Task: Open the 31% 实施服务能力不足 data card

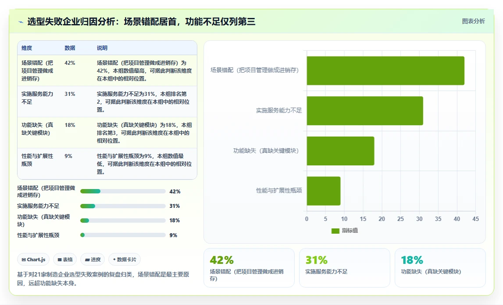Action: (345, 268)
